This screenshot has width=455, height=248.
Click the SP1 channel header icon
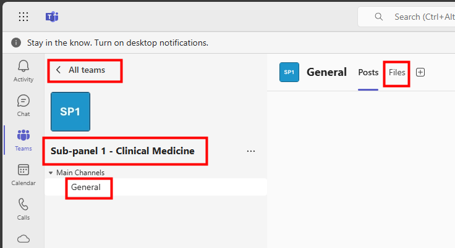tap(289, 72)
